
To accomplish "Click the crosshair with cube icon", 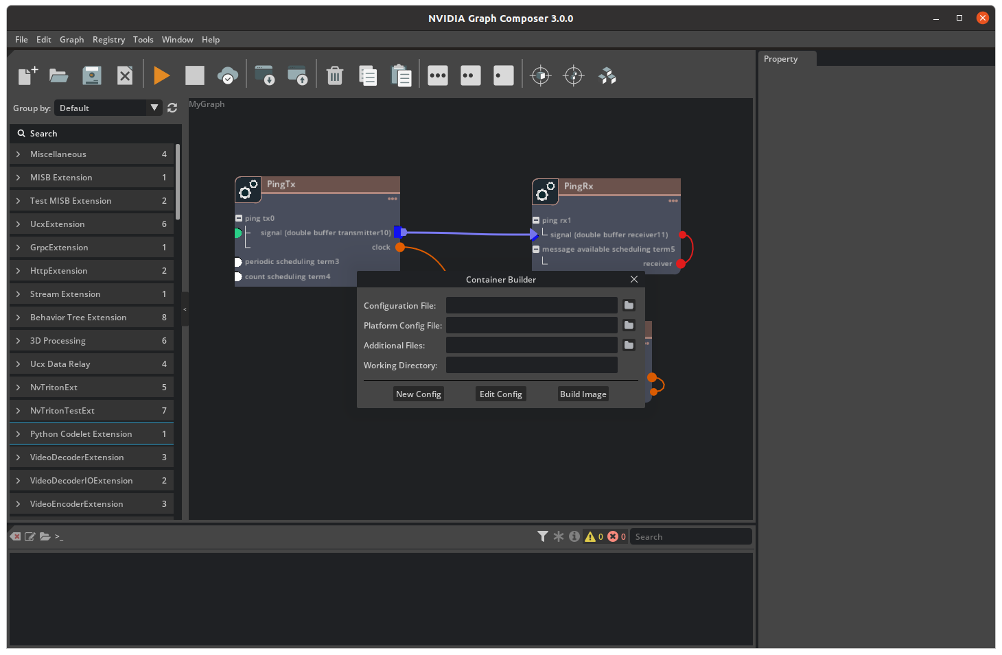I will point(541,75).
